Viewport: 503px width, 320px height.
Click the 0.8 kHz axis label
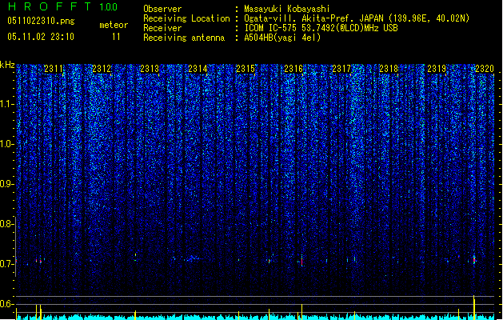click(x=6, y=224)
